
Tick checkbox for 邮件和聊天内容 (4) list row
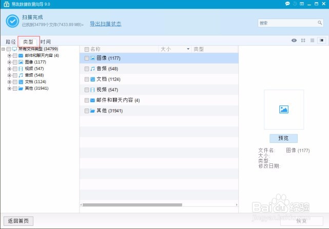click(87, 100)
